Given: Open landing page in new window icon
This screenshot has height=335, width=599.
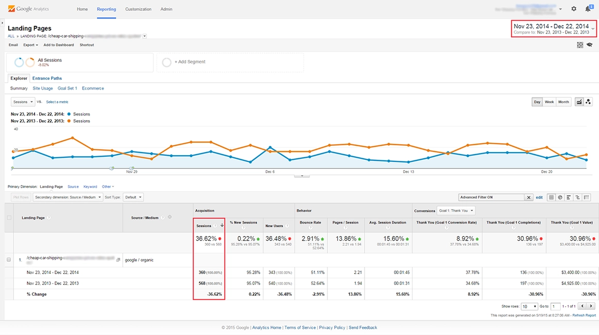Looking at the screenshot, I should point(118,260).
